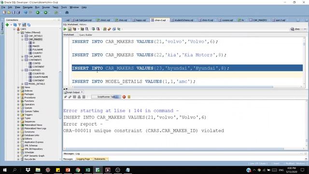Click red Cancel task icon in Script Output

coord(124,97)
